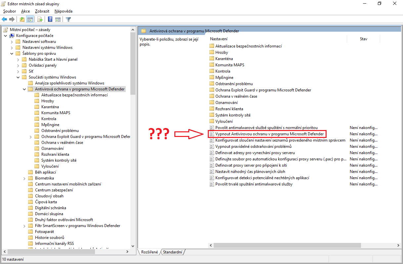Click the Forward arrow toolbar icon
This screenshot has width=403, height=264.
tap(12, 19)
